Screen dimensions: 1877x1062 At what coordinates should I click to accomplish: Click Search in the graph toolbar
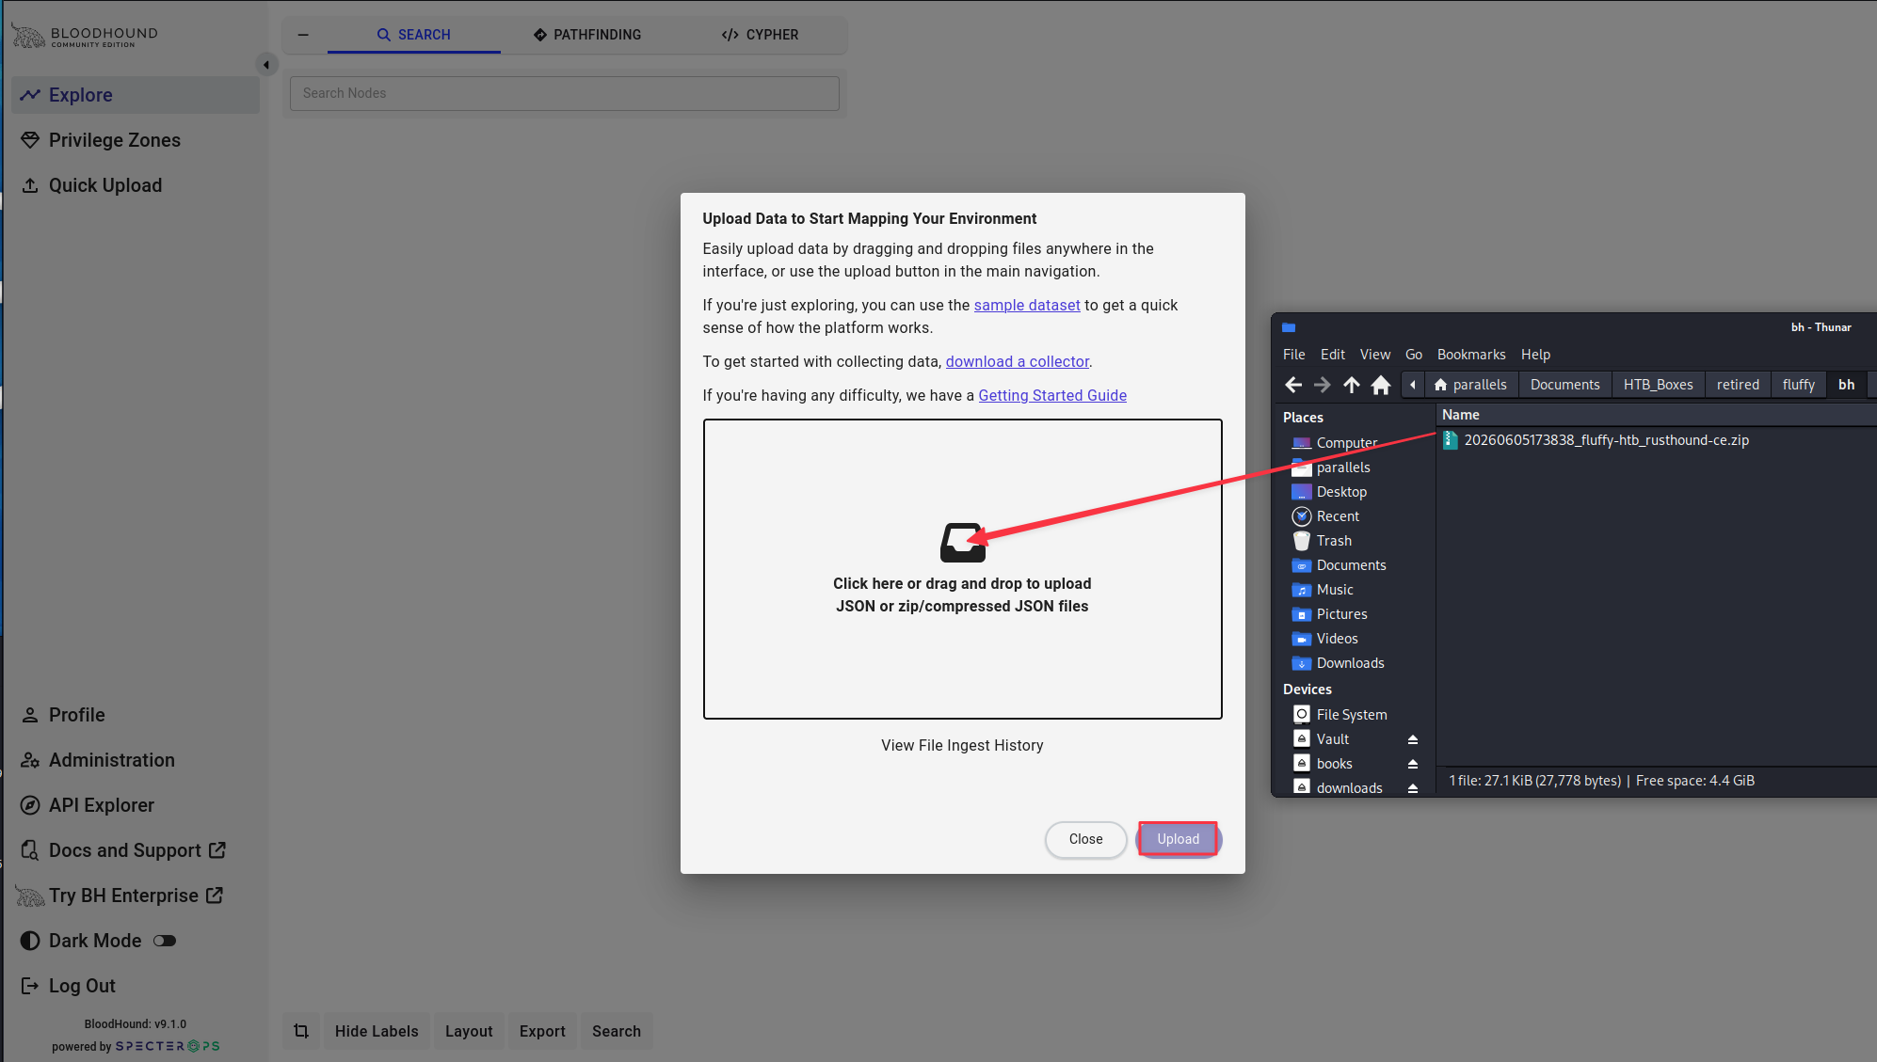tap(617, 1031)
